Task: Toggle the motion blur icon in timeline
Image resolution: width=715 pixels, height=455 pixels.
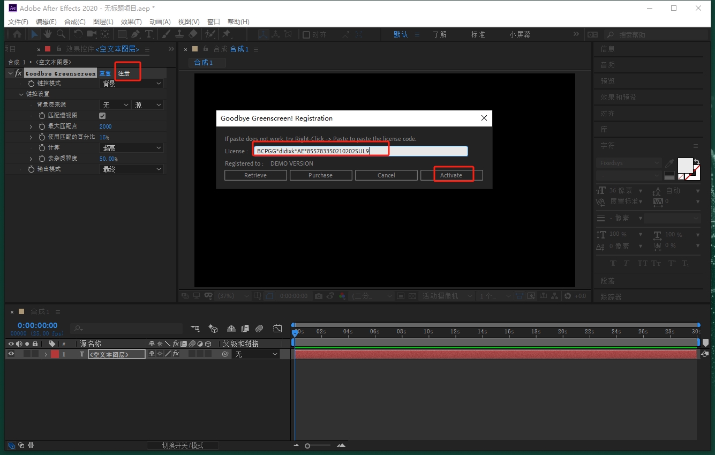Action: click(x=259, y=328)
